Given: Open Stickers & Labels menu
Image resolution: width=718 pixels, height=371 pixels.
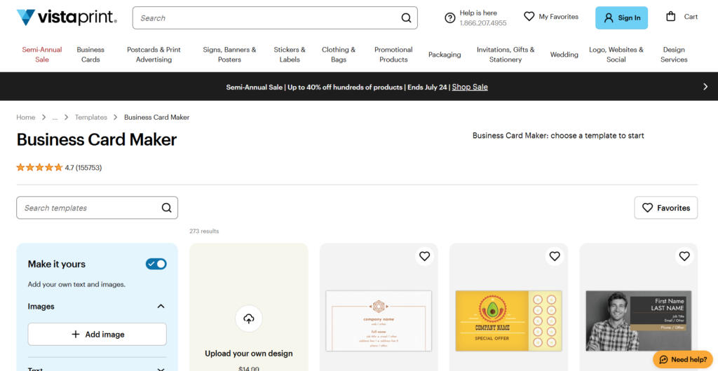Looking at the screenshot, I should [290, 55].
